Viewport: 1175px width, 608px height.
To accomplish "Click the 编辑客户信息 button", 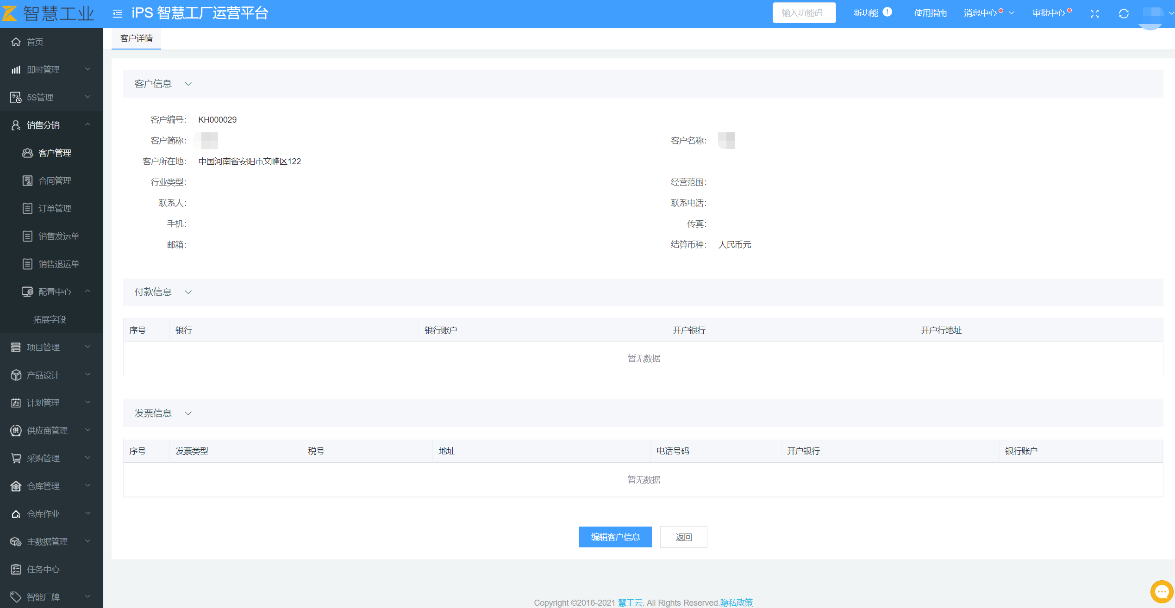I will (615, 537).
